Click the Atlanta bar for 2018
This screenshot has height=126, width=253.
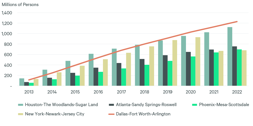click(142, 73)
